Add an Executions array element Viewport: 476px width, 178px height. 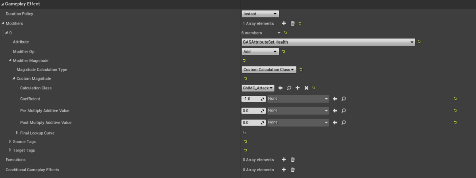click(284, 160)
